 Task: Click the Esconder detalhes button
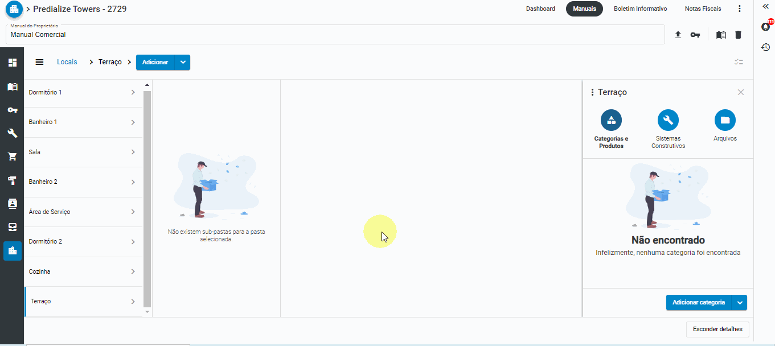pos(717,329)
